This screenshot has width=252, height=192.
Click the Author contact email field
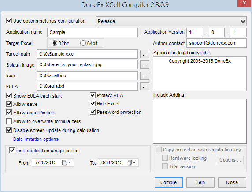[x=216, y=43]
